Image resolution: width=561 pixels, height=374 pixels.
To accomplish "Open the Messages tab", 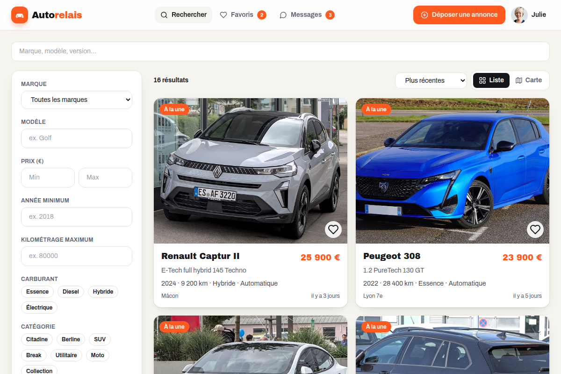I will coord(307,15).
